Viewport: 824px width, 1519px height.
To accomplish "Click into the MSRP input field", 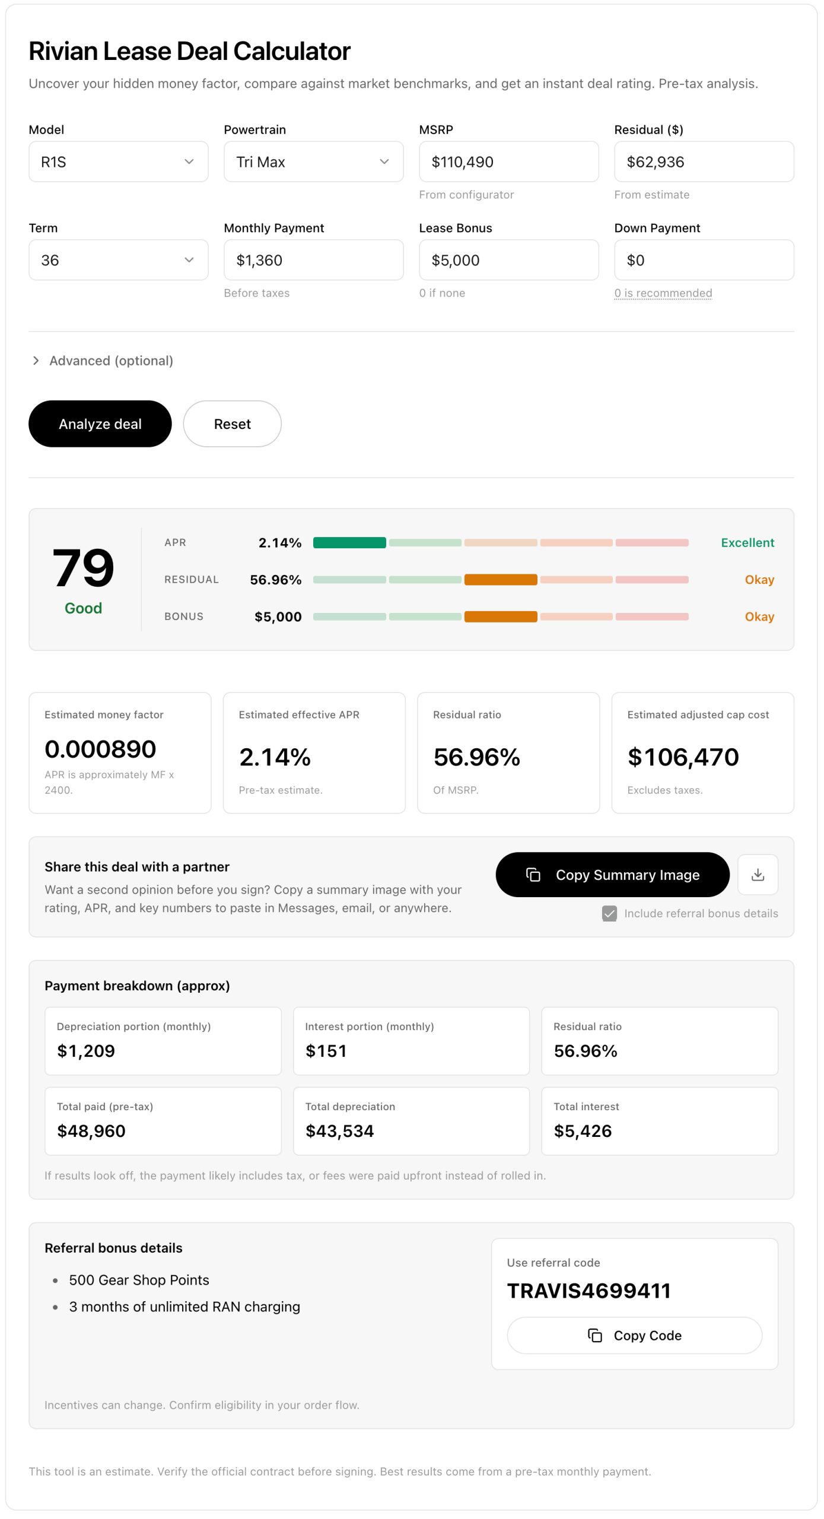I will 508,161.
